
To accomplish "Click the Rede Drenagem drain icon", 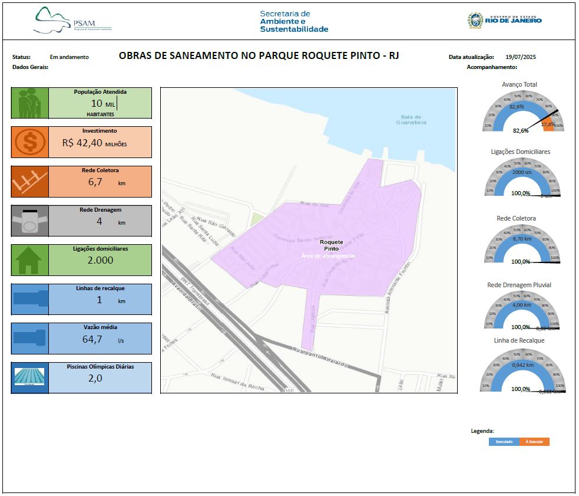I will coord(29,221).
